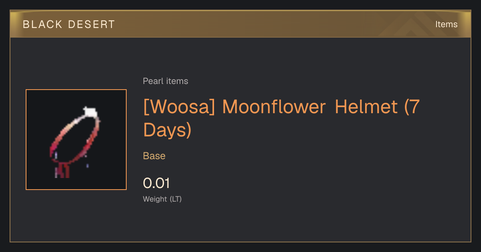Screen dimensions: 481x252
Task: Click the Moonflower Helmet item icon
Action: point(76,140)
